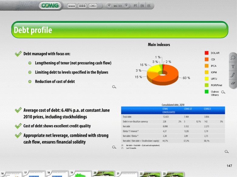Click the Net debt / Ebitda row label
The height and width of the screenshot is (177, 237).
point(130,136)
